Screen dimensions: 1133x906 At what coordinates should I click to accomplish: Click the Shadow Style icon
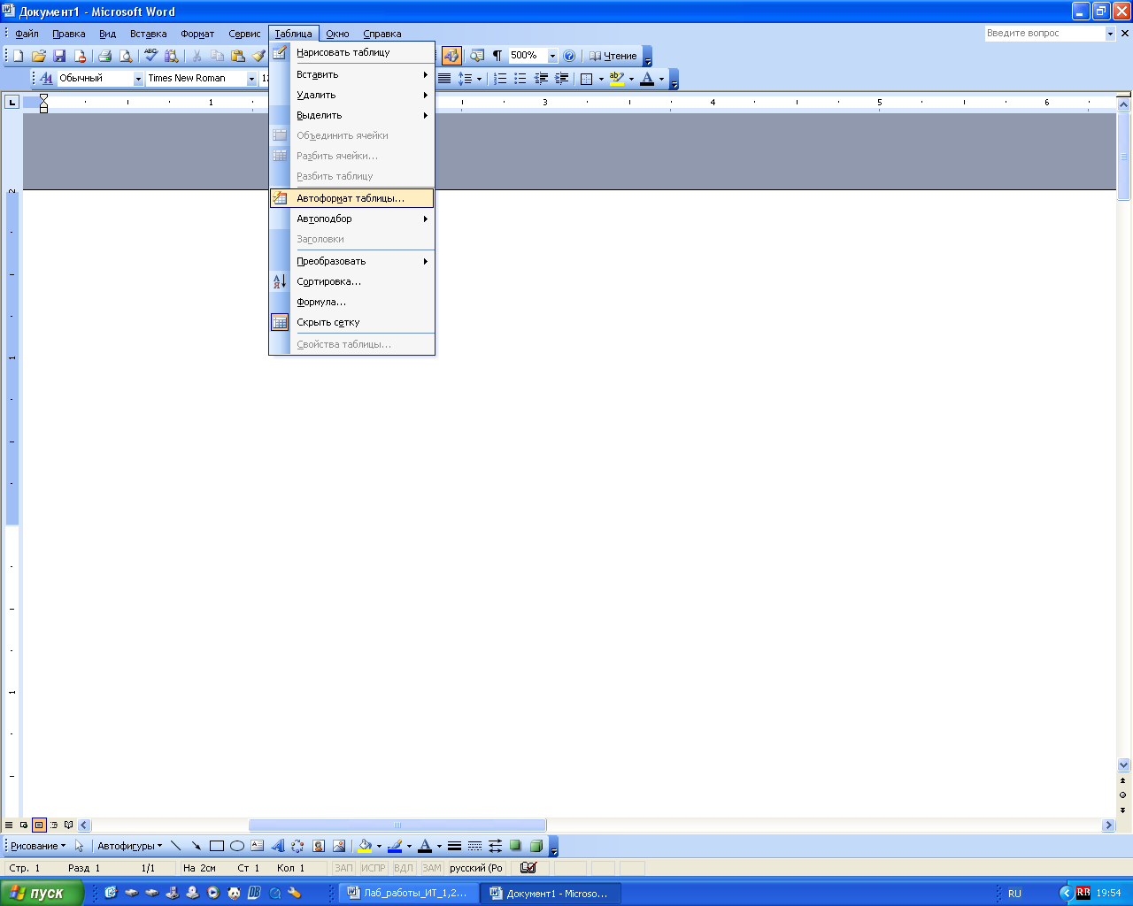(x=515, y=846)
